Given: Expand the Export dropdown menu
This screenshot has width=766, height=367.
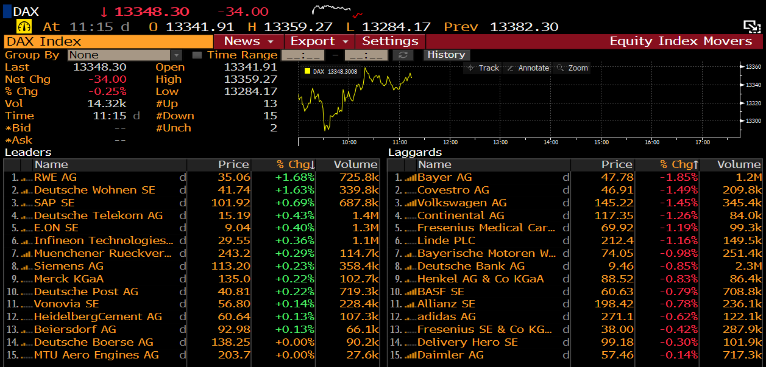Looking at the screenshot, I should pyautogui.click(x=319, y=41).
